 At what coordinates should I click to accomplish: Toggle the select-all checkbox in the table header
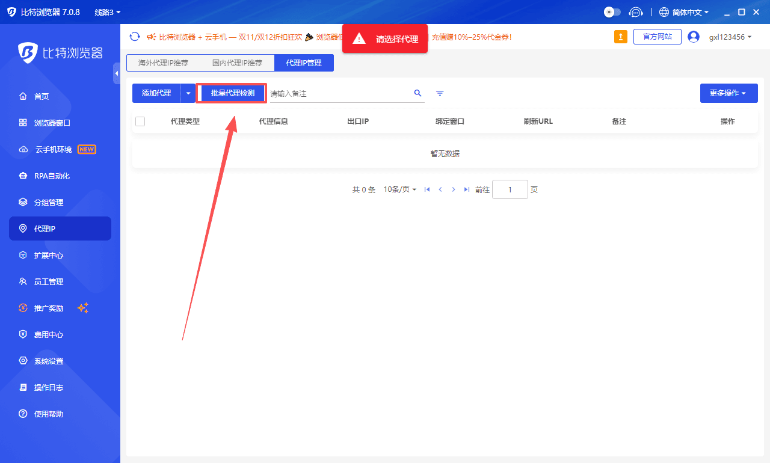140,121
